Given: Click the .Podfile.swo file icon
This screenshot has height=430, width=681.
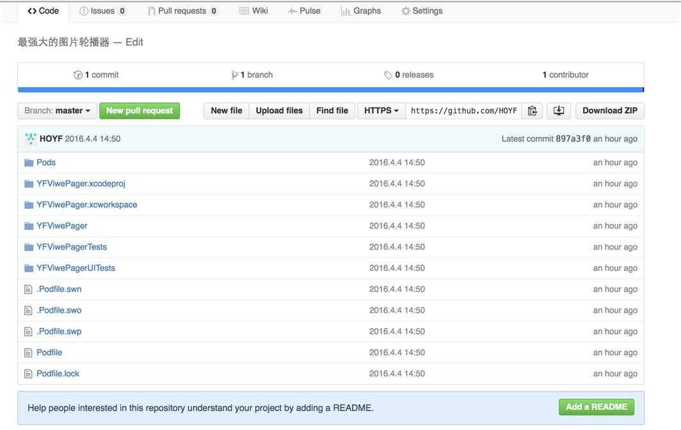Looking at the screenshot, I should click(x=28, y=310).
